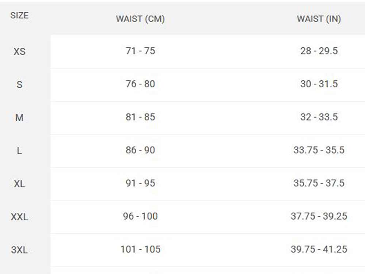Click the 32 - 33.5 inch cell
The image size is (365, 274).
[319, 117]
